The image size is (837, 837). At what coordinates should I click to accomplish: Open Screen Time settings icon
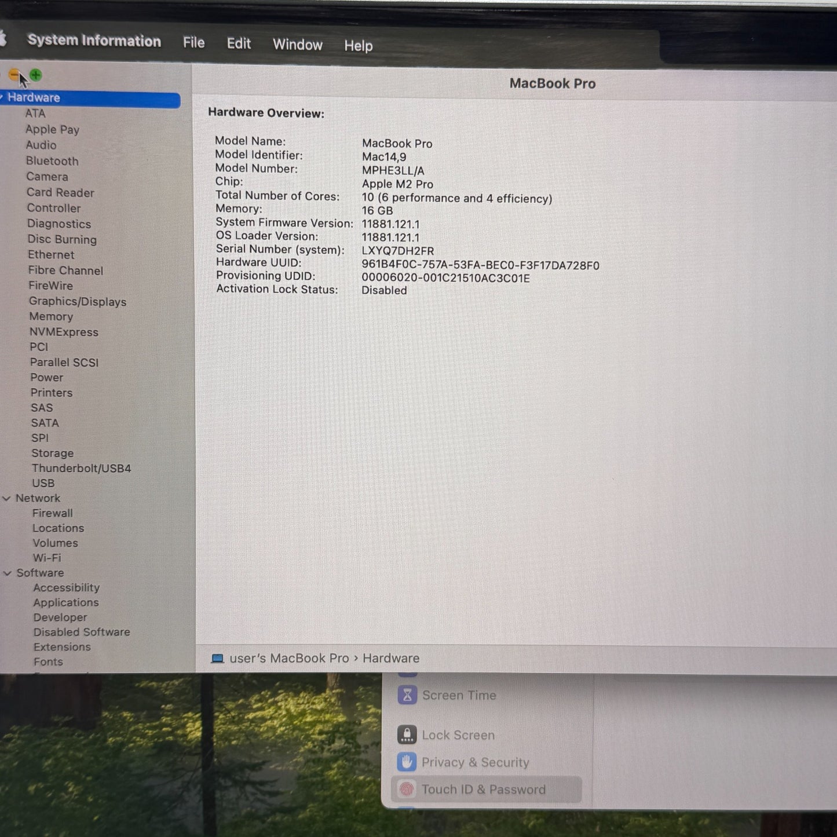tap(407, 695)
